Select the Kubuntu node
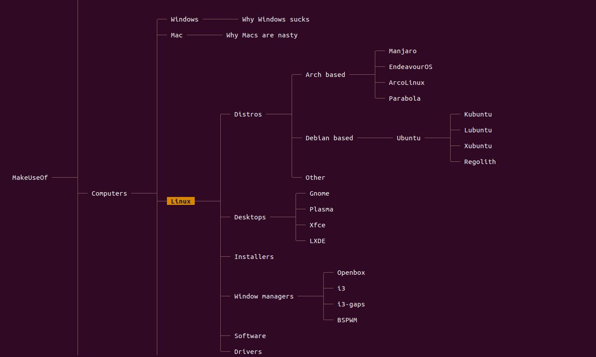This screenshot has width=596, height=357. (478, 114)
